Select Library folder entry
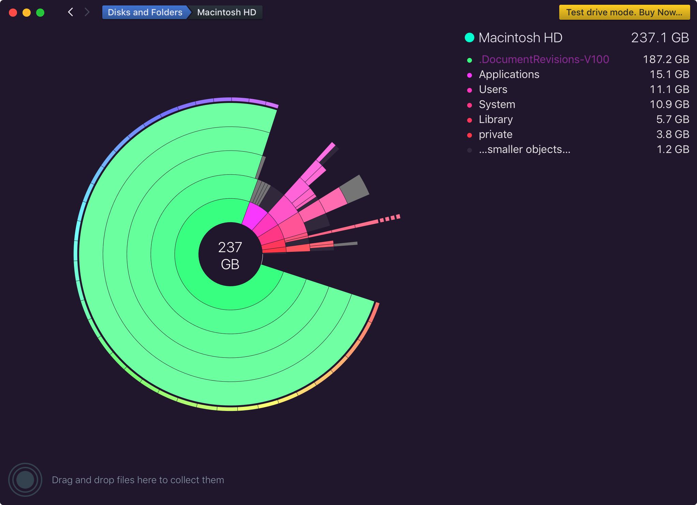 496,119
